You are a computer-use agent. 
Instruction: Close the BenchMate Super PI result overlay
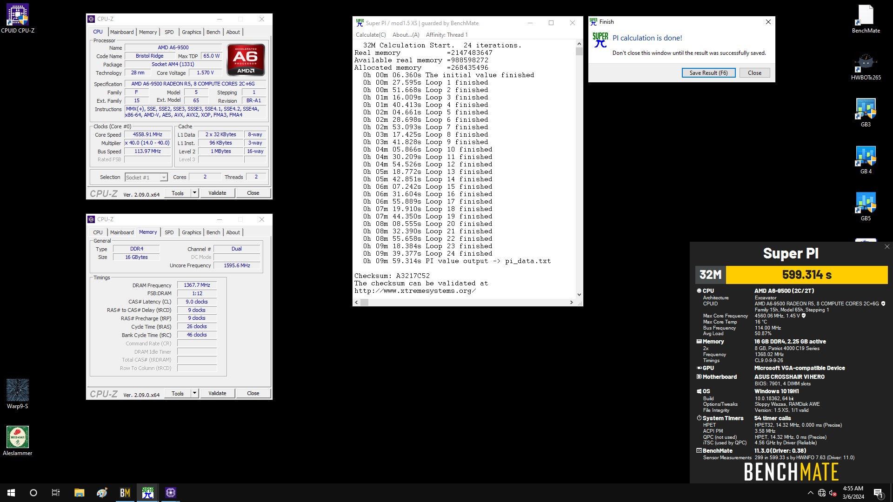886,247
